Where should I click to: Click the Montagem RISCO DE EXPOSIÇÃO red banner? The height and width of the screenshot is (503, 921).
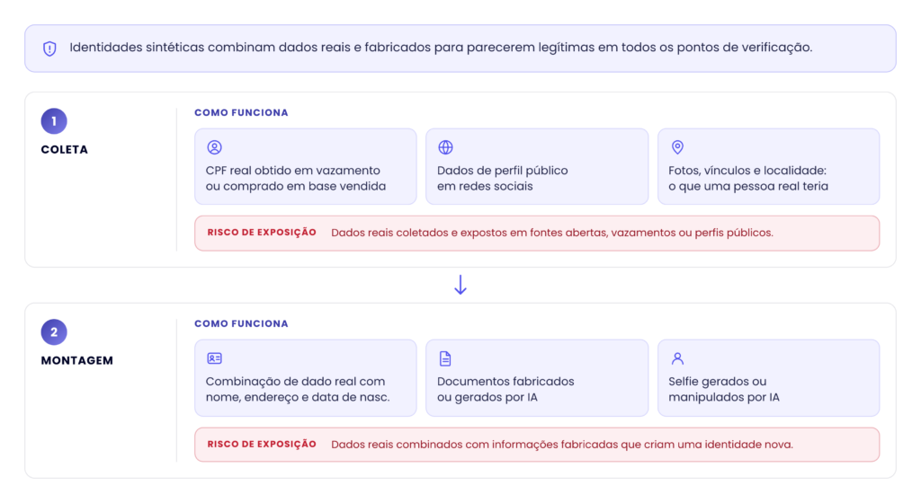537,445
